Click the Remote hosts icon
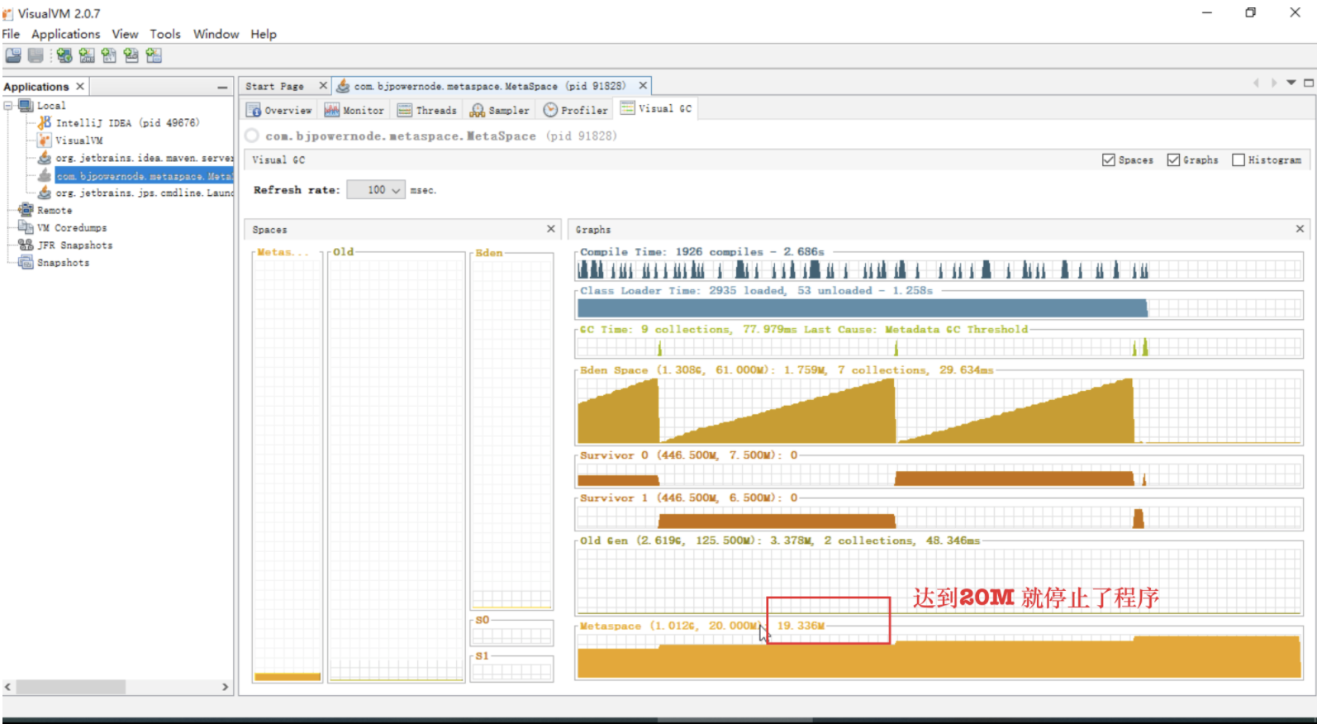The image size is (1317, 724). [26, 210]
